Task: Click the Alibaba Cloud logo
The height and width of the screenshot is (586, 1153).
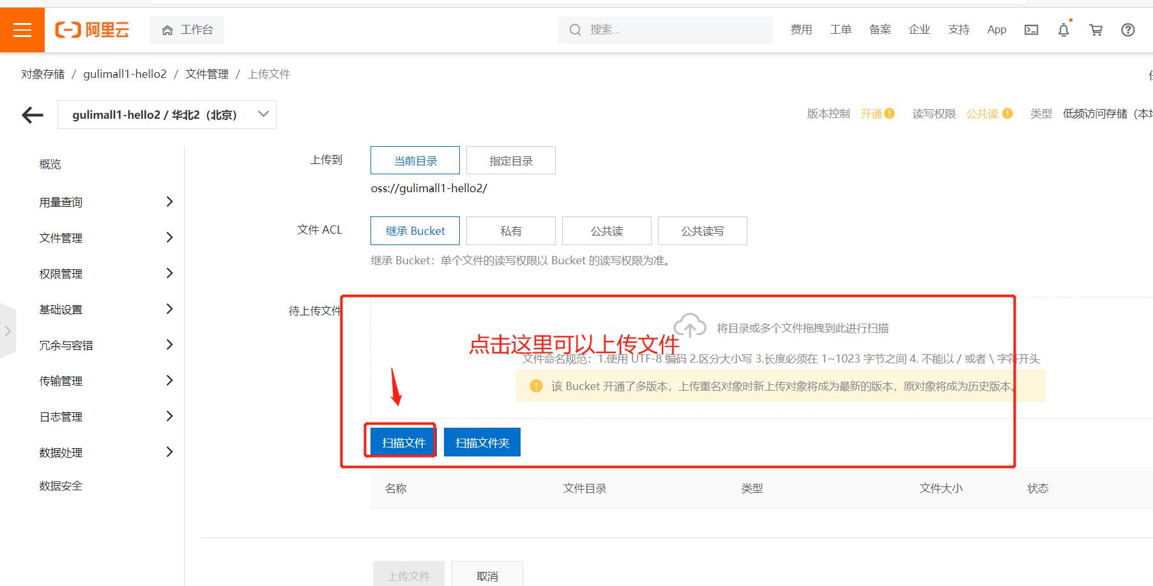Action: 92,30
